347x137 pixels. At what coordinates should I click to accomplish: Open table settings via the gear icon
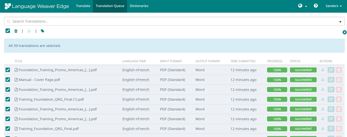pyautogui.click(x=344, y=33)
